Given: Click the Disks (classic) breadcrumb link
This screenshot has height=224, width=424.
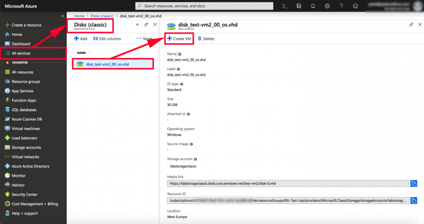Looking at the screenshot, I should pos(102,16).
